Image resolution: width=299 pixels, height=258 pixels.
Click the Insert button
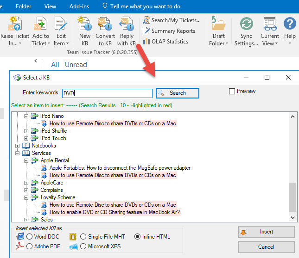pyautogui.click(x=267, y=232)
